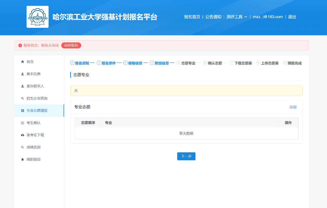Screen dimensions: 327x208
Task: Click the person icon beside 紧急联系人
Action: click(x=22, y=86)
